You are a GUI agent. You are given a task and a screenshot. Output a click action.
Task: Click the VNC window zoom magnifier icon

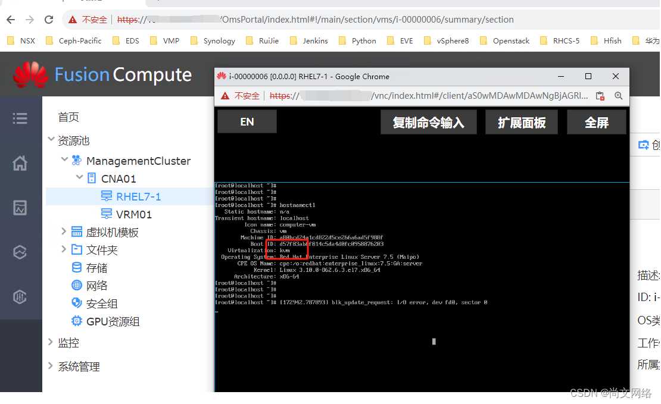[x=619, y=96]
